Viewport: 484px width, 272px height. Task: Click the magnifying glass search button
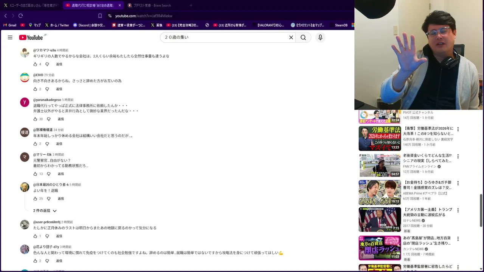point(303,37)
